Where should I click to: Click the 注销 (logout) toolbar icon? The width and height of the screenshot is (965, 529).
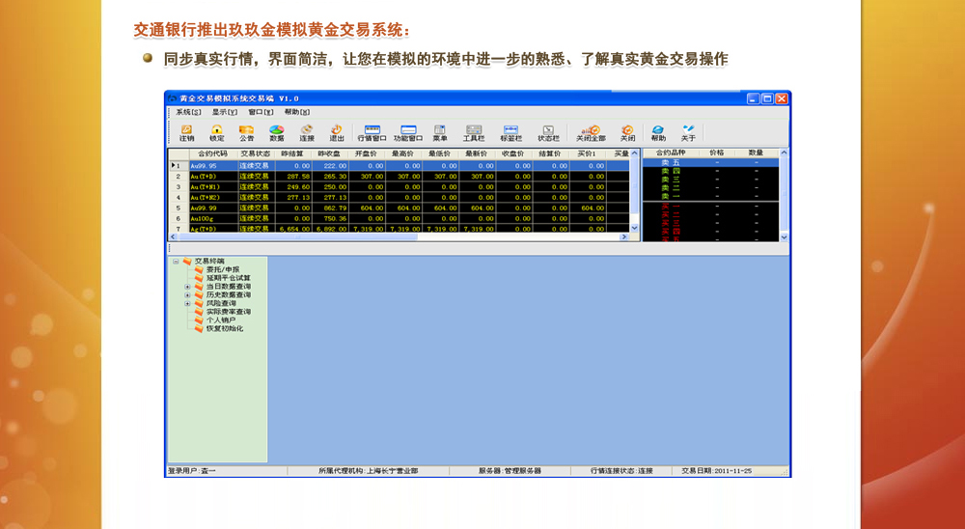click(186, 132)
